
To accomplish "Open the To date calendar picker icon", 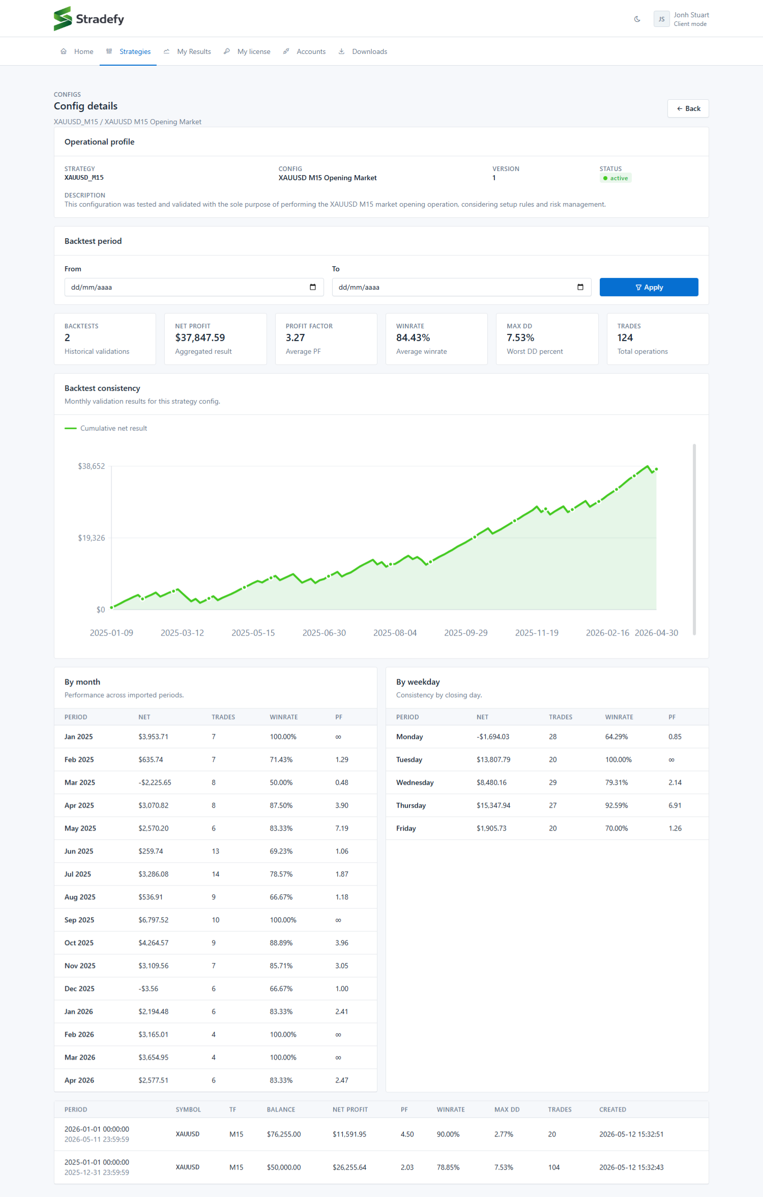I will click(580, 287).
